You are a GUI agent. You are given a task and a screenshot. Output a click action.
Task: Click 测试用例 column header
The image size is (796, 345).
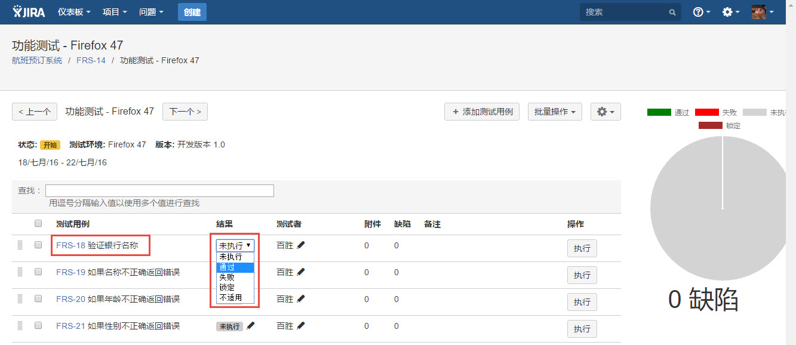click(x=73, y=224)
